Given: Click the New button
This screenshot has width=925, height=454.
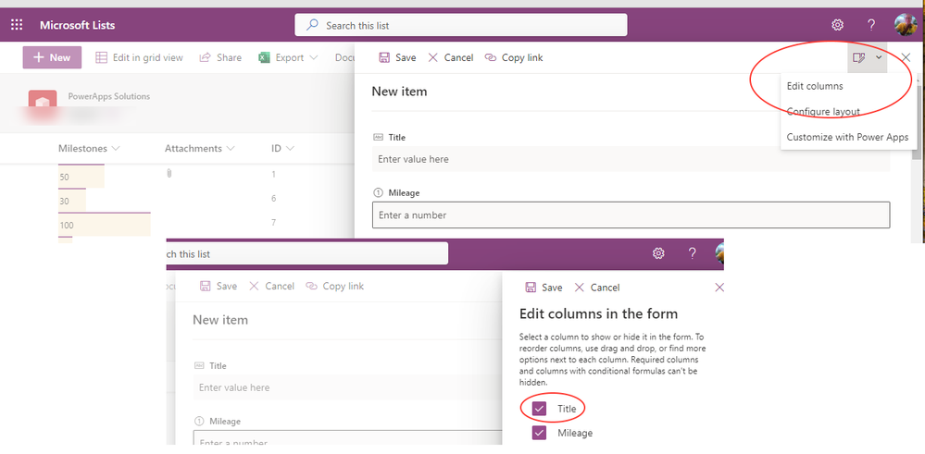Looking at the screenshot, I should click(x=52, y=57).
